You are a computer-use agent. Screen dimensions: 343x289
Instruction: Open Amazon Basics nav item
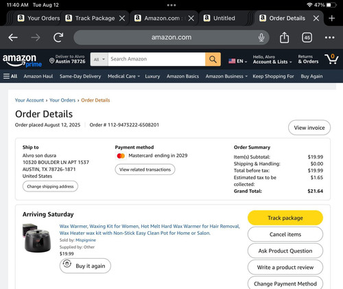pyautogui.click(x=182, y=76)
